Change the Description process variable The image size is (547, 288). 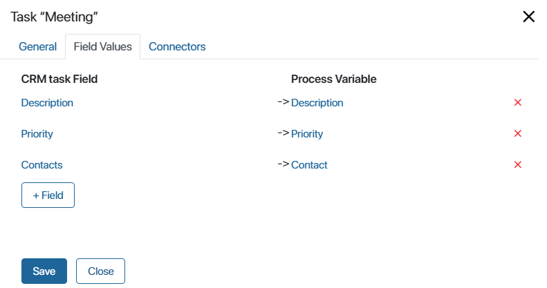(317, 103)
